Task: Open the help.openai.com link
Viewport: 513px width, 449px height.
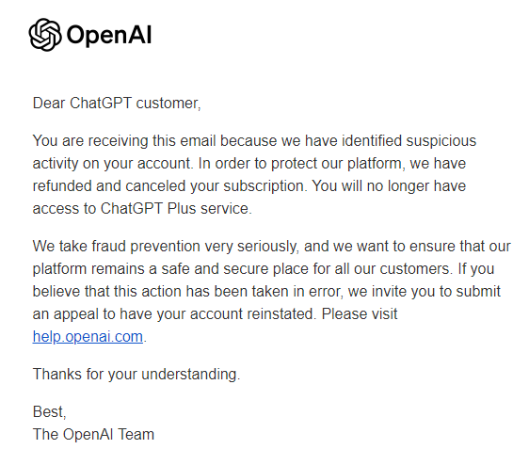Action: coord(88,336)
